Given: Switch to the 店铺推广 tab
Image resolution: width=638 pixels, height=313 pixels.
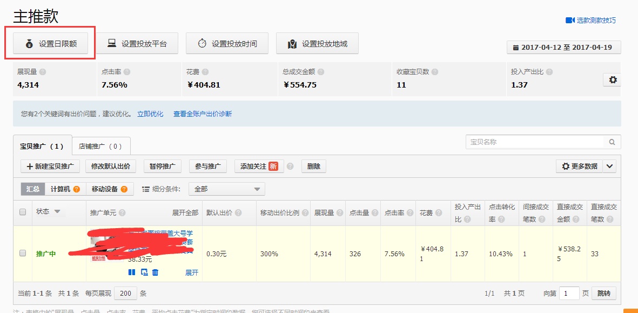Looking at the screenshot, I should point(100,145).
